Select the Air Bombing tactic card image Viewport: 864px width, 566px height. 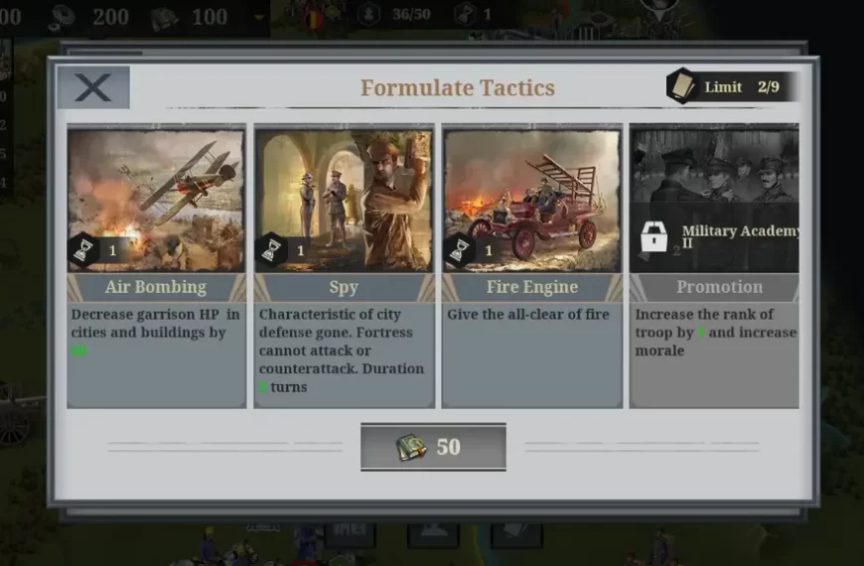click(156, 201)
